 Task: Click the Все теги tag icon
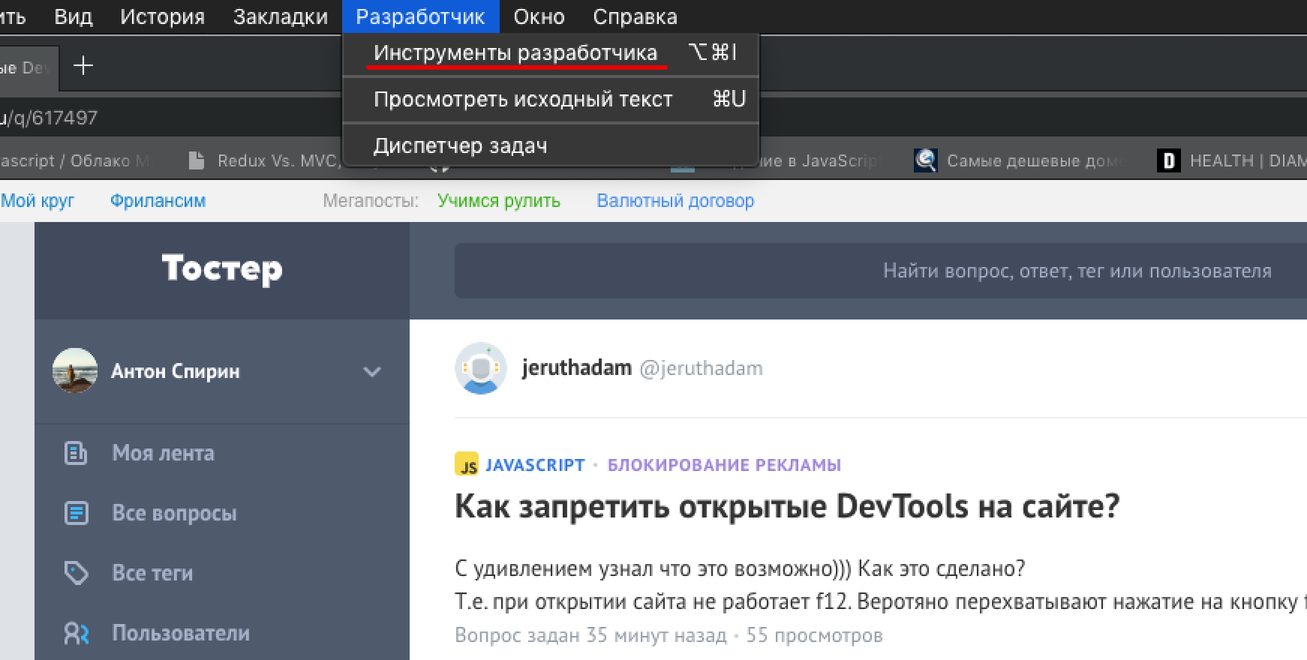coord(76,573)
